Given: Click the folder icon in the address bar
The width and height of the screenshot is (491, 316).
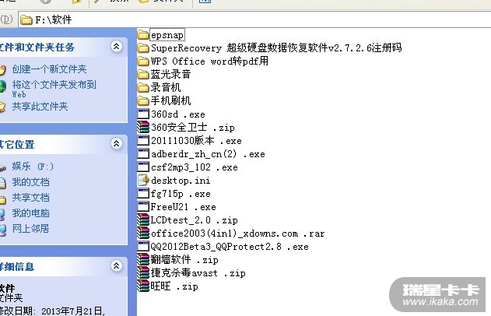Looking at the screenshot, I should (26, 20).
